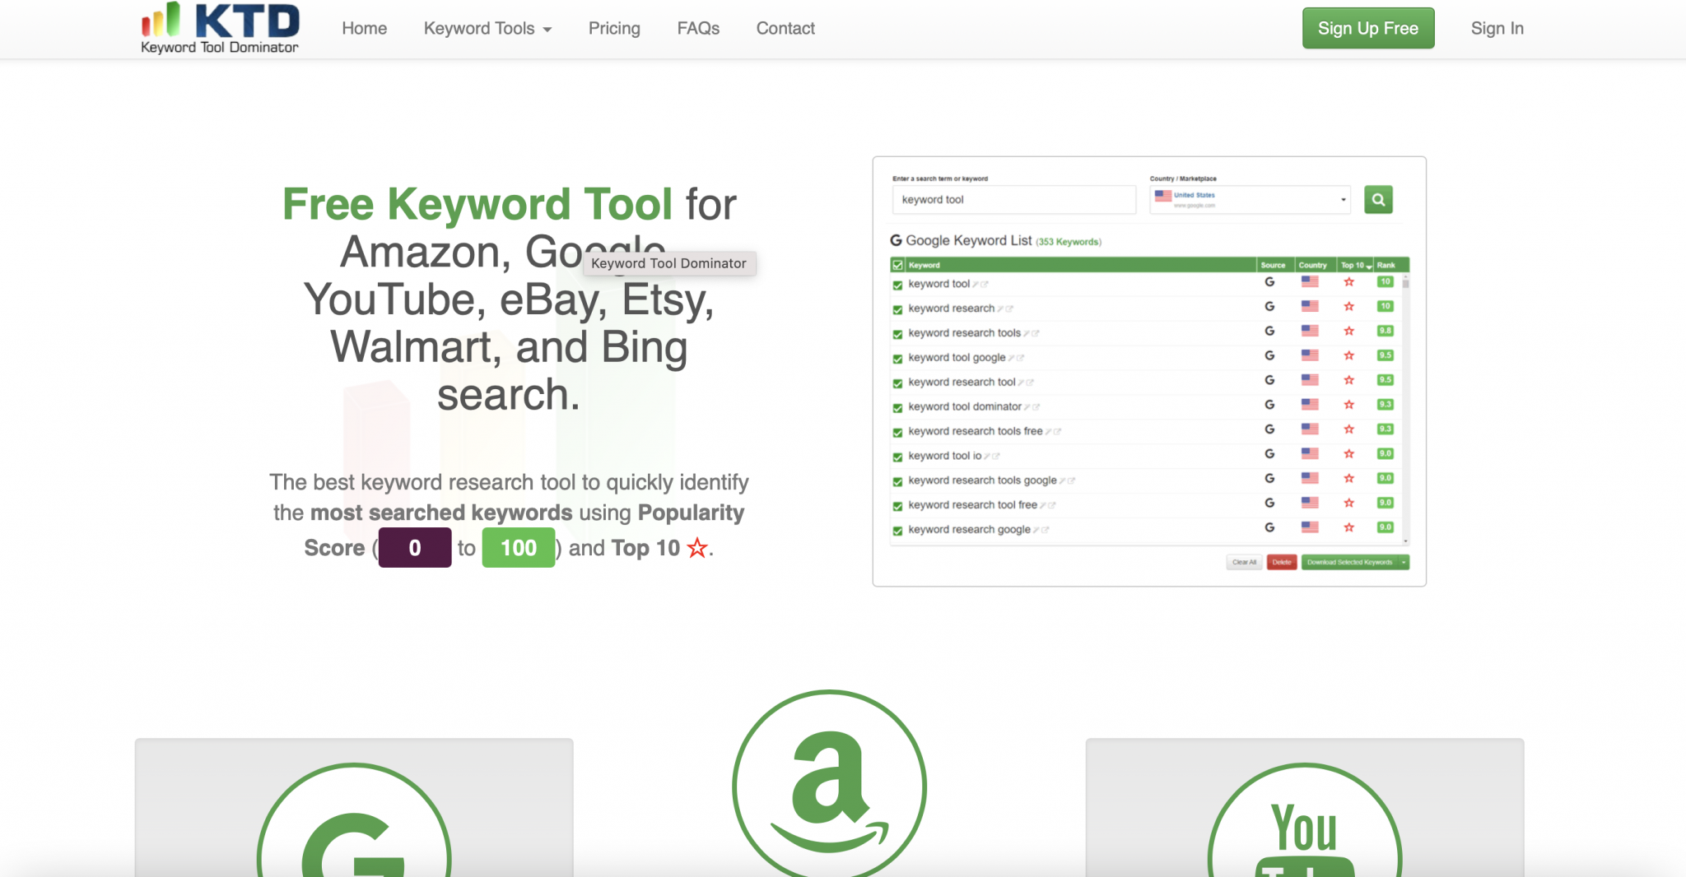This screenshot has height=877, width=1686.
Task: Click the Clear All button
Action: (1244, 563)
